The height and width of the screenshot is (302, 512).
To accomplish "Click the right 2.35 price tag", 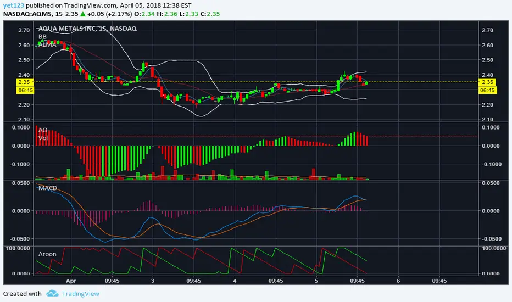I will pyautogui.click(x=488, y=82).
